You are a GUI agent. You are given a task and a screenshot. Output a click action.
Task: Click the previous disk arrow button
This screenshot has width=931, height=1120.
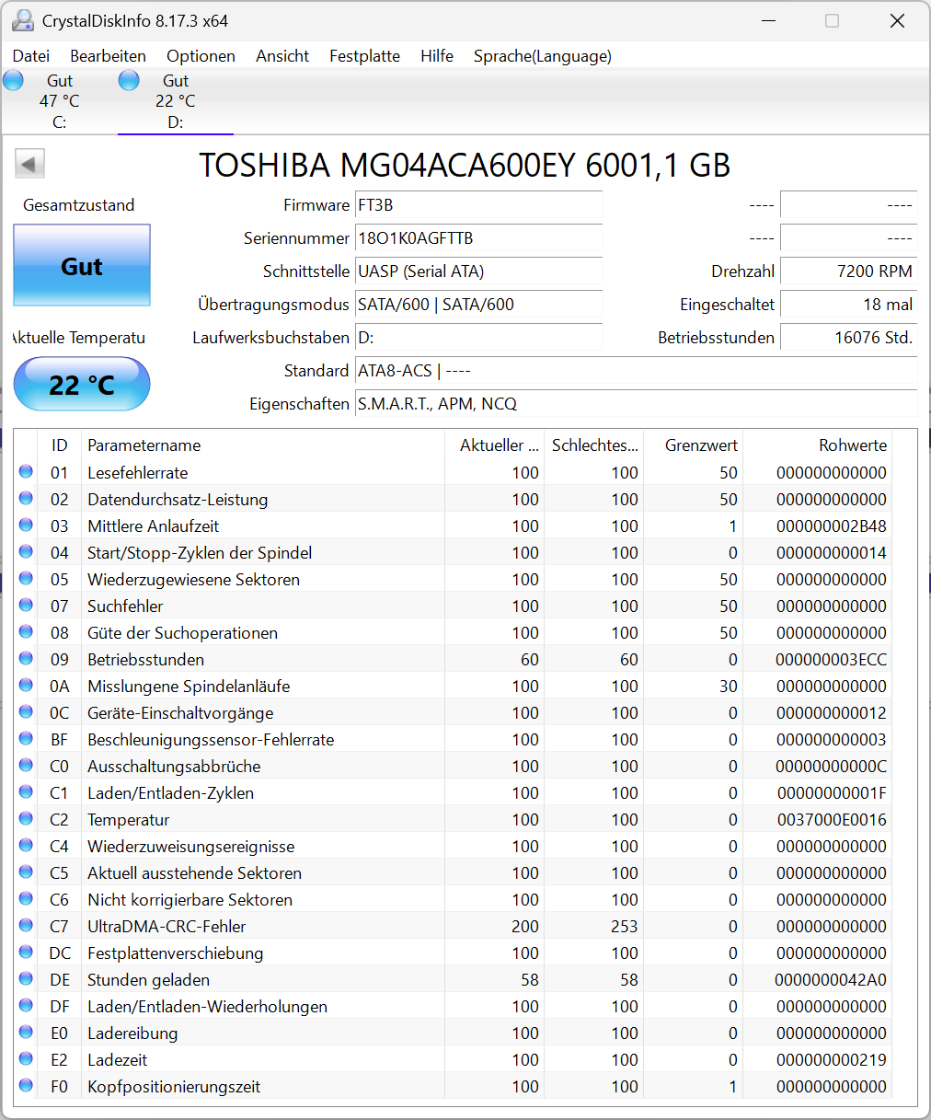pos(29,165)
